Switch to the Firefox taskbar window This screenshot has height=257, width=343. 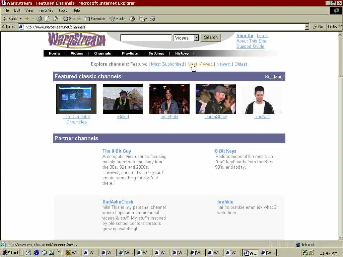click(x=73, y=253)
